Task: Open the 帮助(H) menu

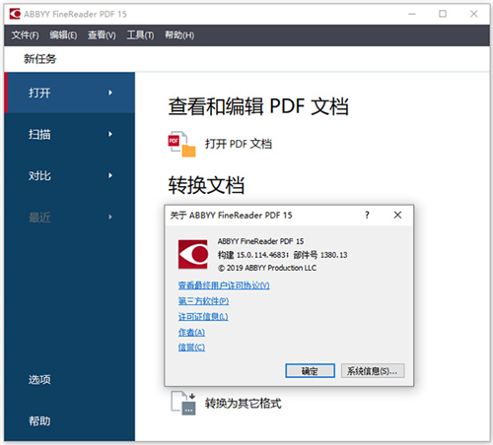Action: click(x=179, y=35)
